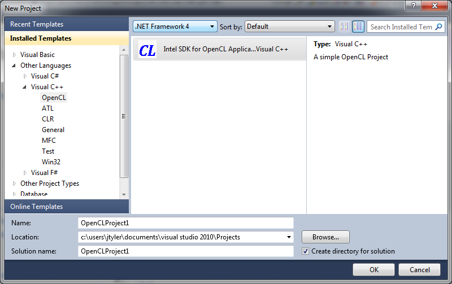Click the OK button
This screenshot has height=284, width=452.
[373, 269]
